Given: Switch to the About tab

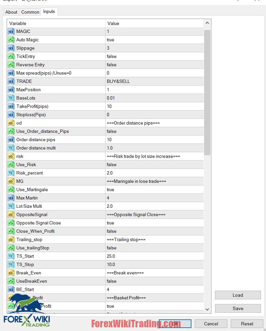Looking at the screenshot, I should pos(11,12).
